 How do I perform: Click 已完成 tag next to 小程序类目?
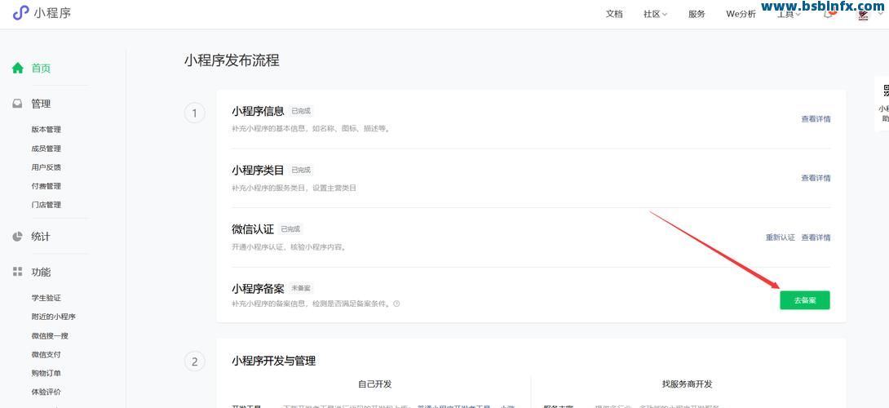tap(301, 170)
